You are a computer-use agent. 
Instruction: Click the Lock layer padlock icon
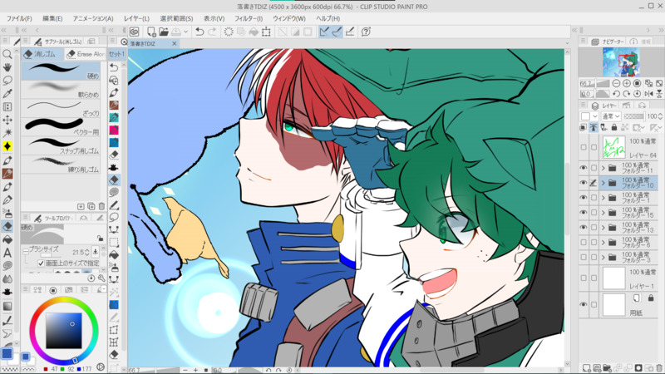[x=614, y=127]
